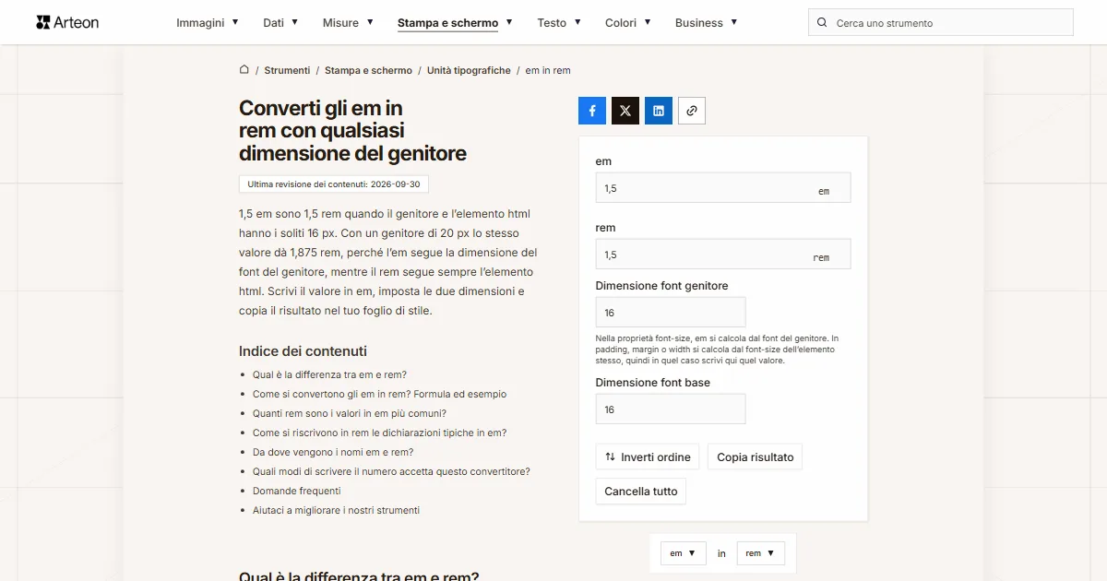Click the Inverti ordine button
This screenshot has width=1107, height=581.
coord(648,457)
